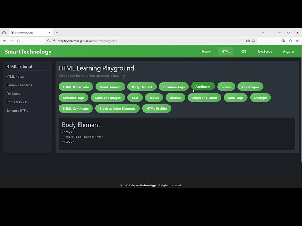Click the Attributes topic pill button

click(x=203, y=87)
